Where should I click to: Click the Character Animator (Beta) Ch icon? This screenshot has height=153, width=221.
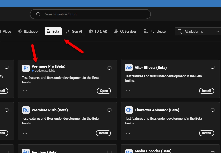(129, 110)
